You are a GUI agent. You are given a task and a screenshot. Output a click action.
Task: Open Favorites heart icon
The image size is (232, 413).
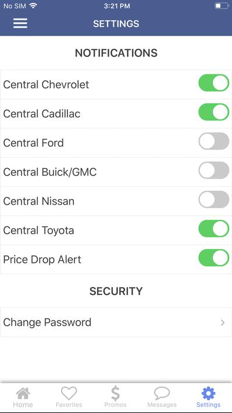click(x=69, y=393)
